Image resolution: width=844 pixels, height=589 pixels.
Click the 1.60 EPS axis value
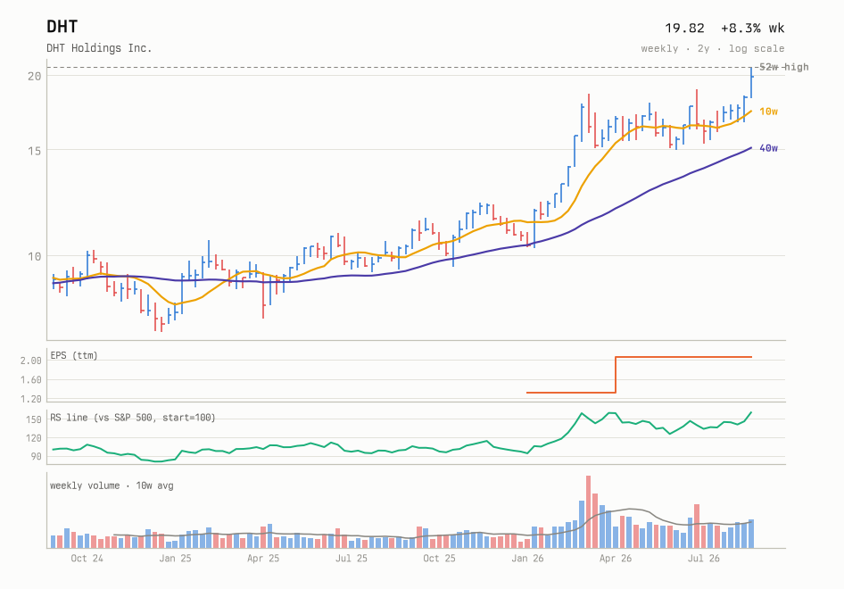[31, 380]
